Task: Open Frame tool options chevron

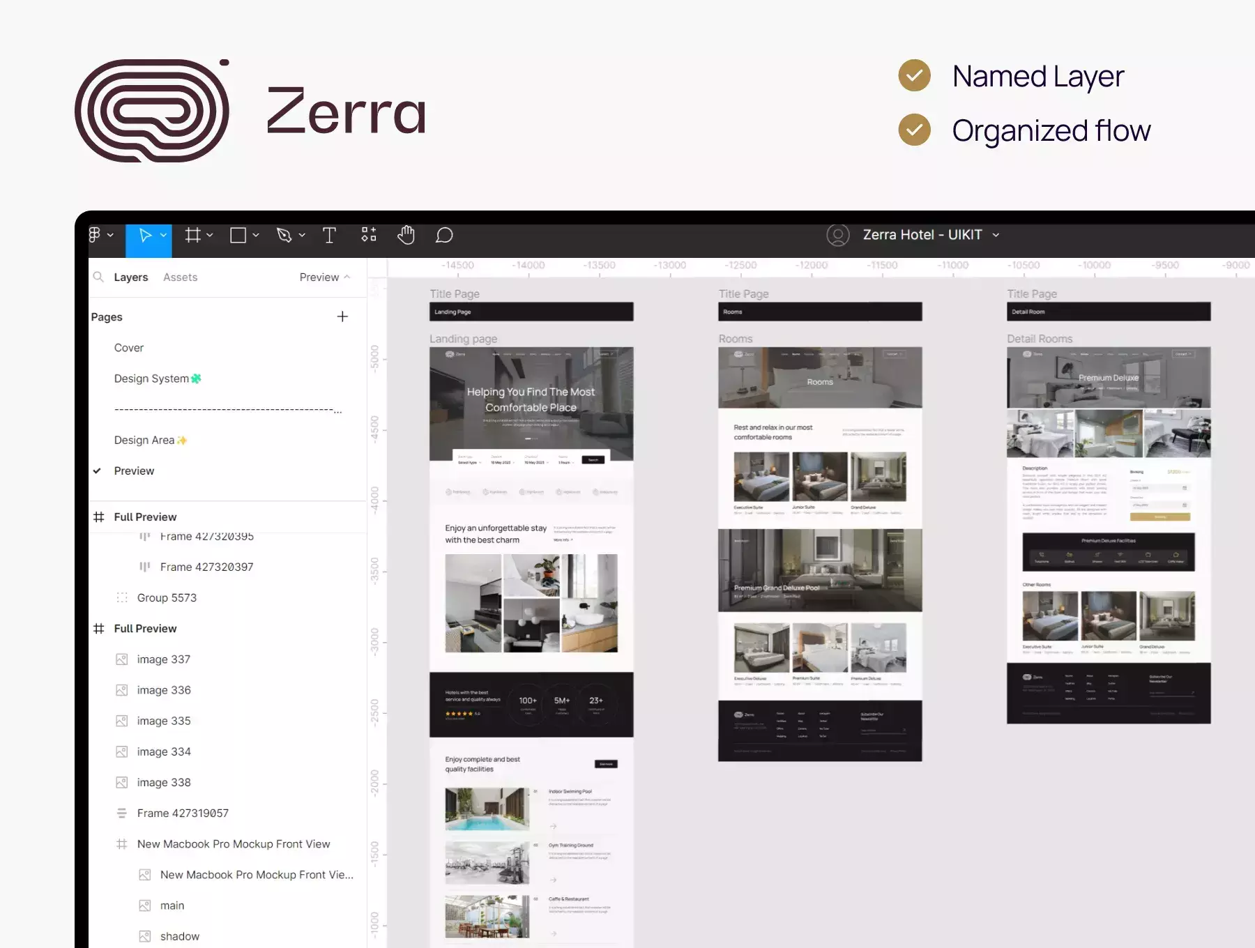Action: pyautogui.click(x=209, y=235)
